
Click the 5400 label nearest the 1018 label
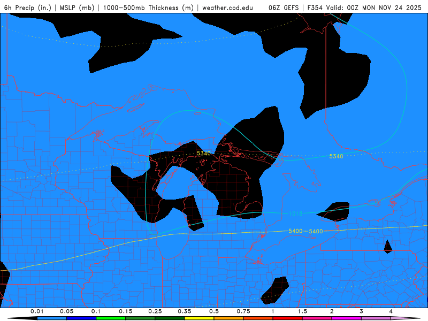[x=296, y=231]
